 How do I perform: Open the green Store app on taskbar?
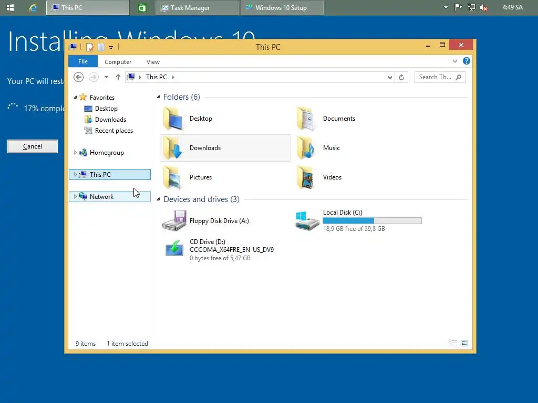click(x=142, y=7)
